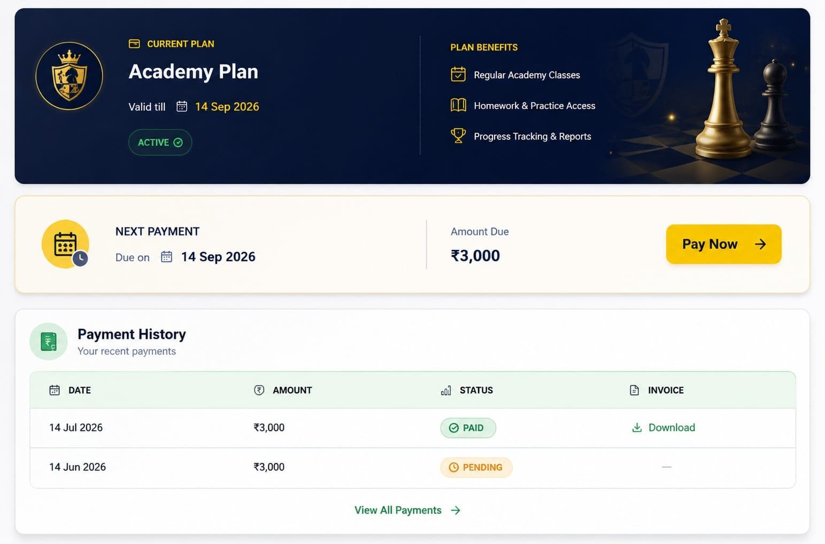This screenshot has width=825, height=544.
Task: Click the PENDING status badge
Action: pos(476,468)
